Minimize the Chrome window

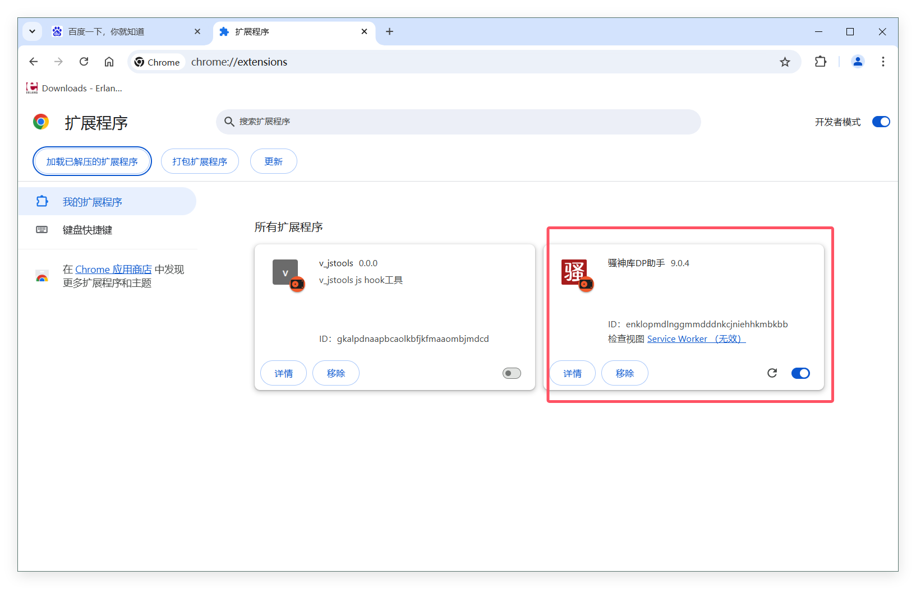(818, 31)
